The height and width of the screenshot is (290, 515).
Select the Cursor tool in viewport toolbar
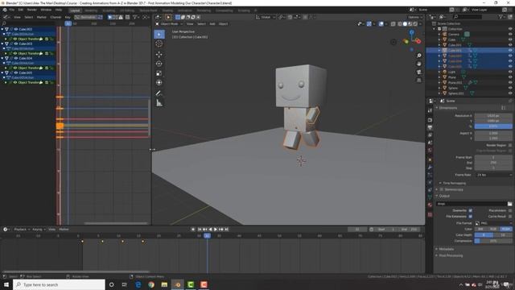(x=159, y=43)
